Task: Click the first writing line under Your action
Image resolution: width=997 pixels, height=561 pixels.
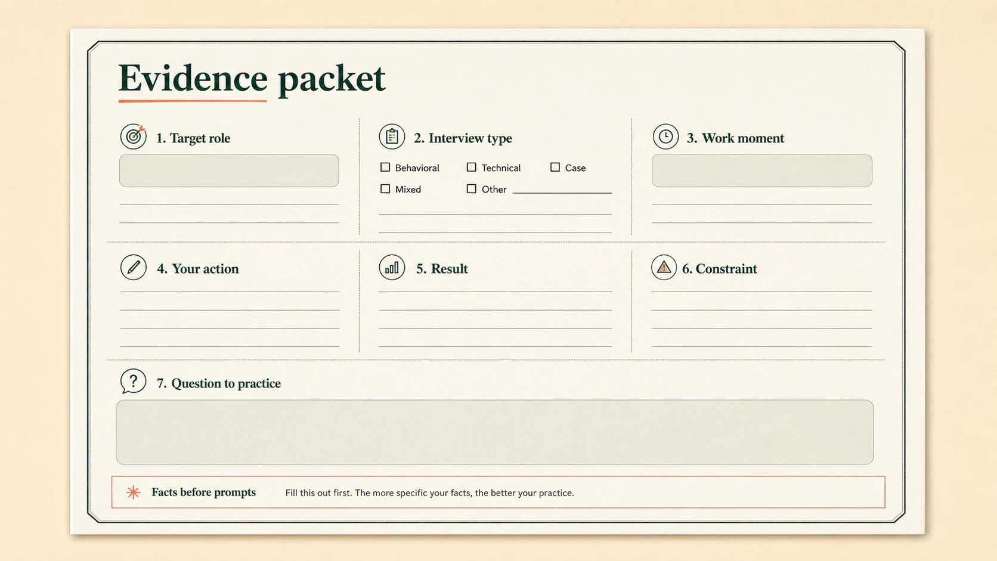Action: 230,292
